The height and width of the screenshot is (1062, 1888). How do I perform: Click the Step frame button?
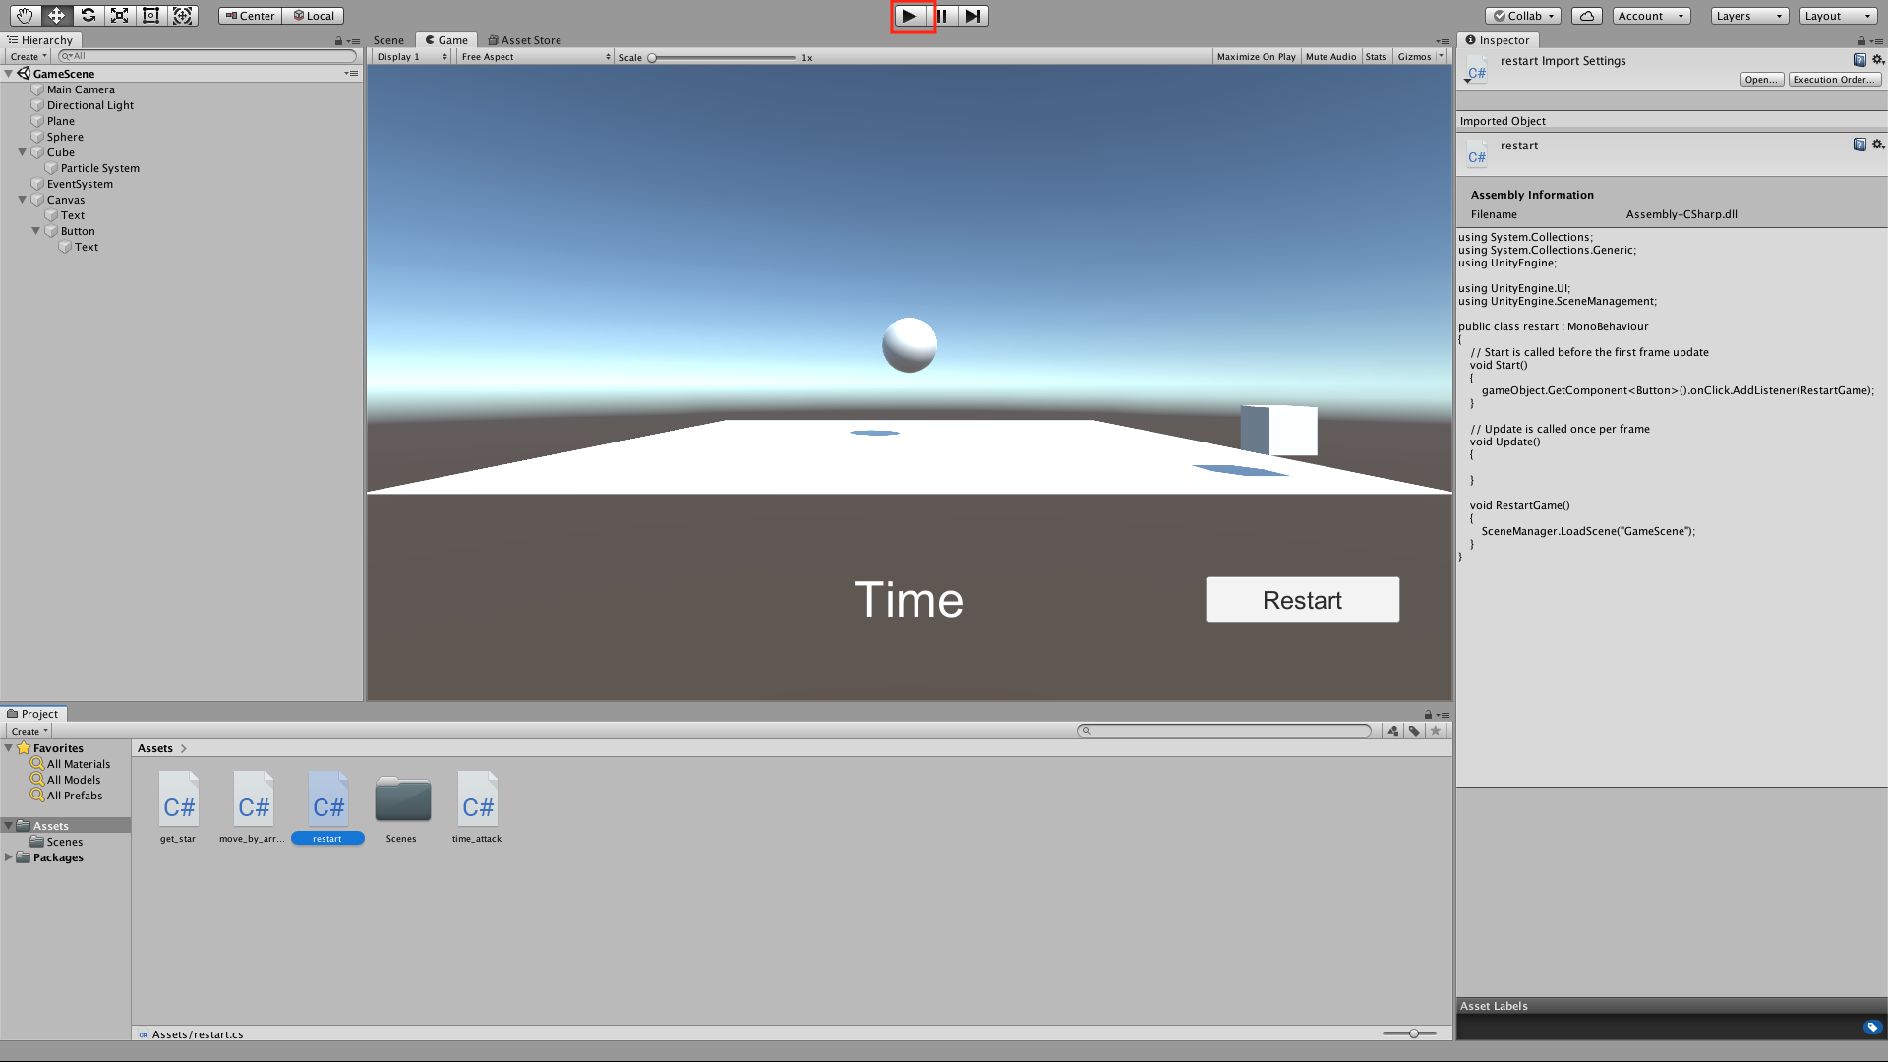[973, 16]
